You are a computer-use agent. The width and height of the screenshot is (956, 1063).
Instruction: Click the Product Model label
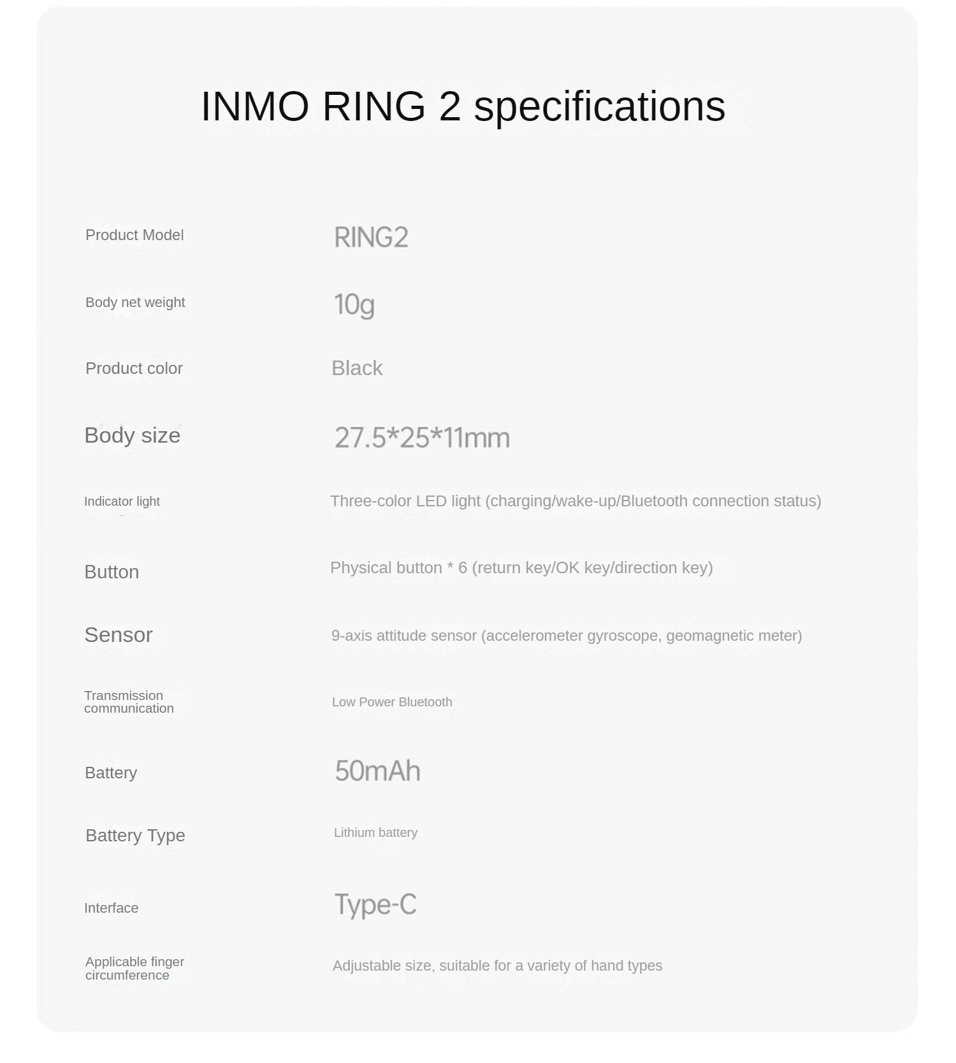[134, 235]
